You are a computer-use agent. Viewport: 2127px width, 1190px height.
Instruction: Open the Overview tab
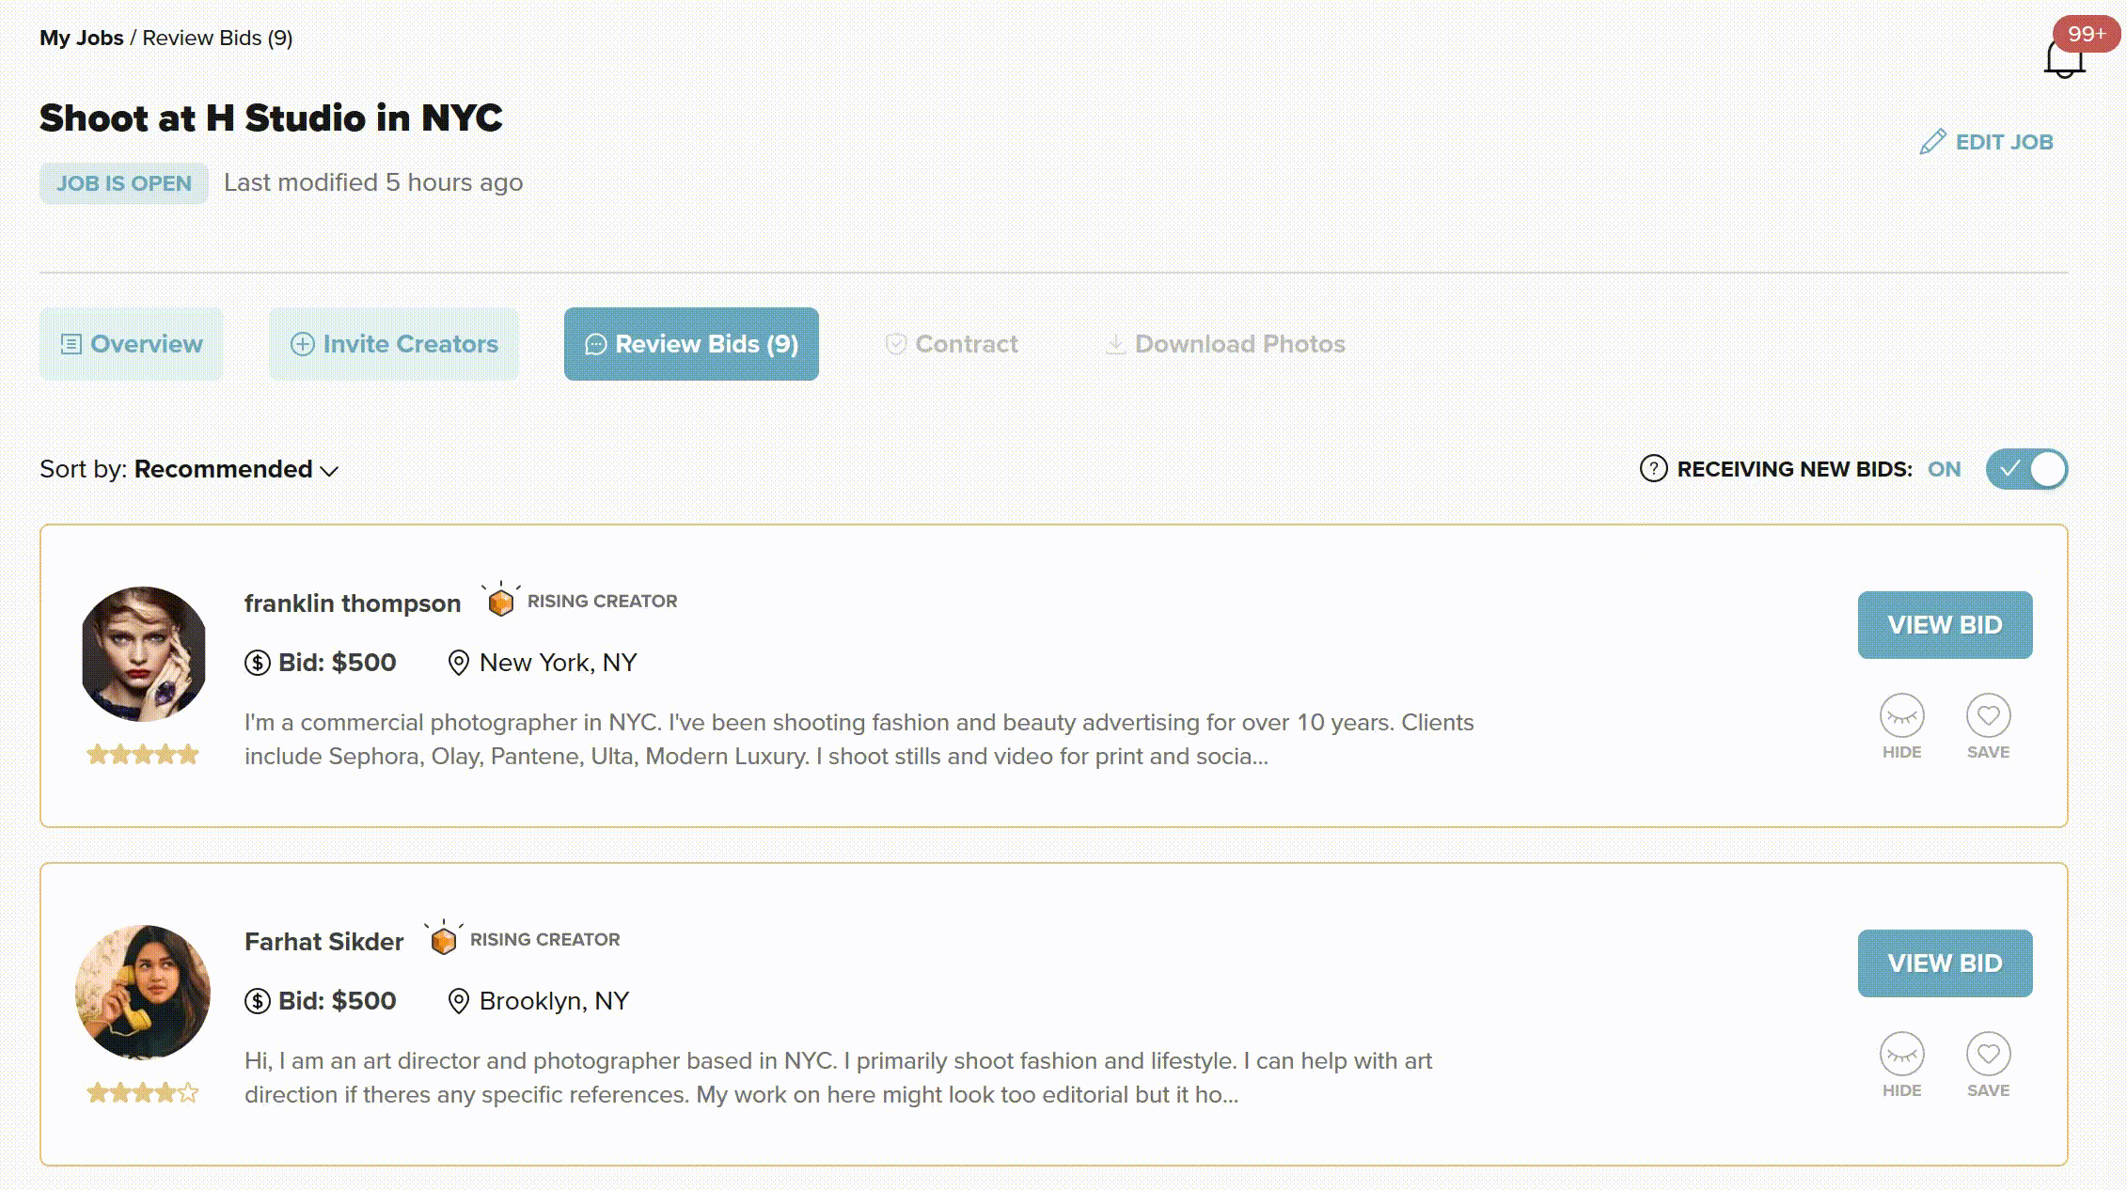tap(132, 343)
